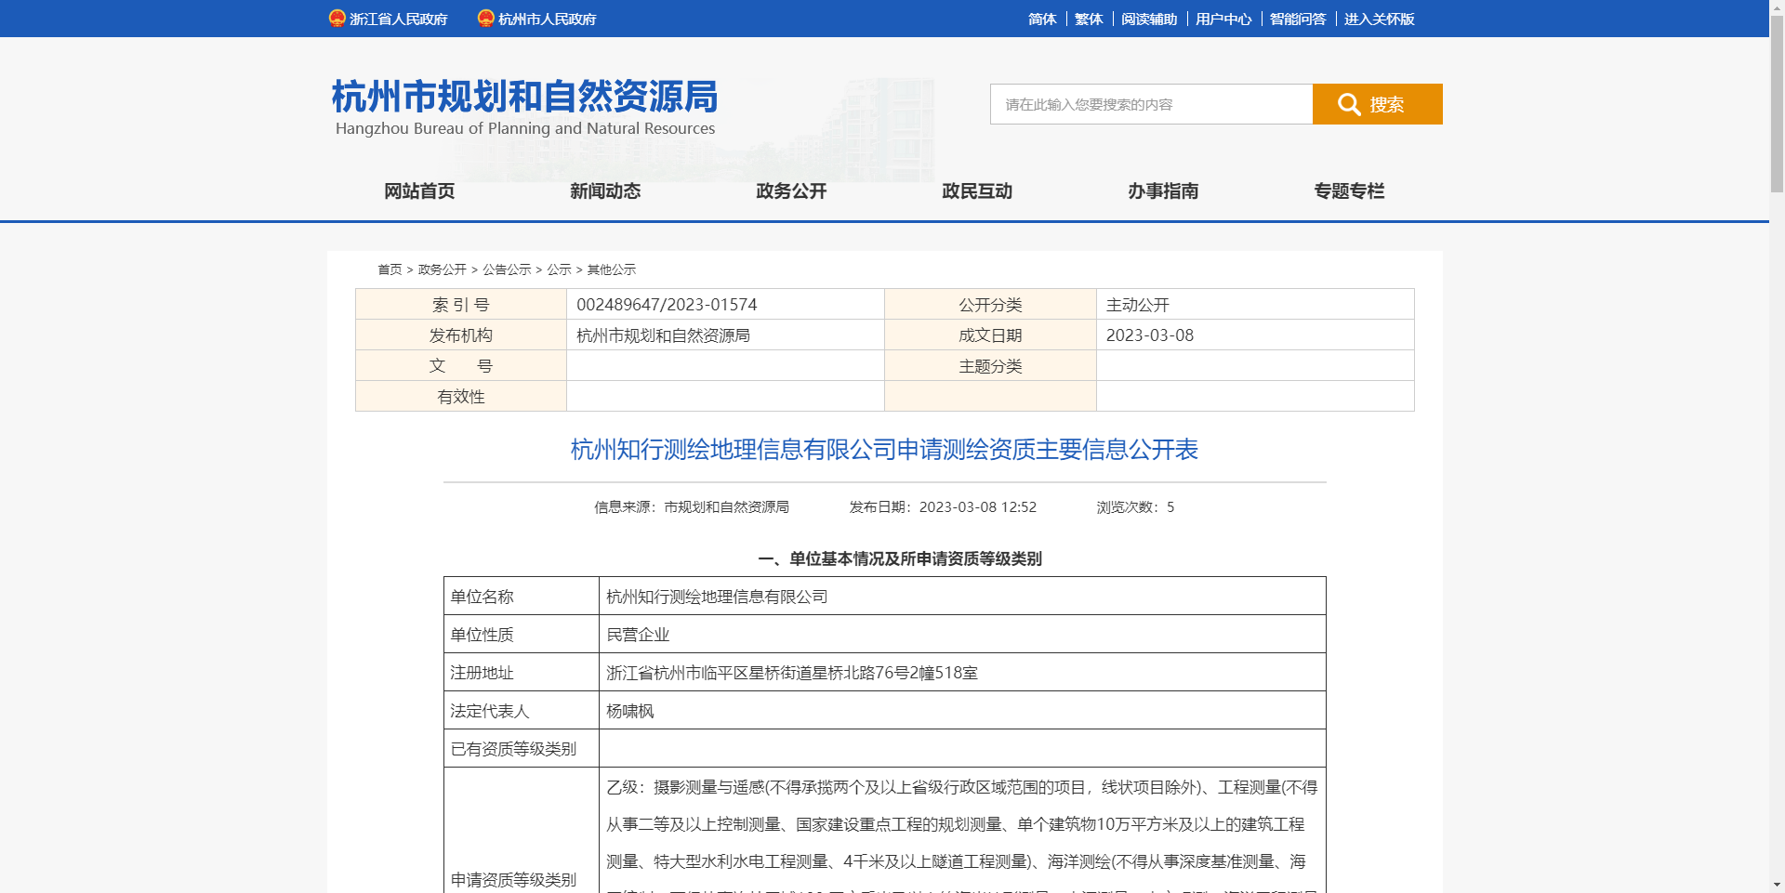Image resolution: width=1785 pixels, height=893 pixels.
Task: Open 智能问答 smart Q&A
Action: 1298,19
